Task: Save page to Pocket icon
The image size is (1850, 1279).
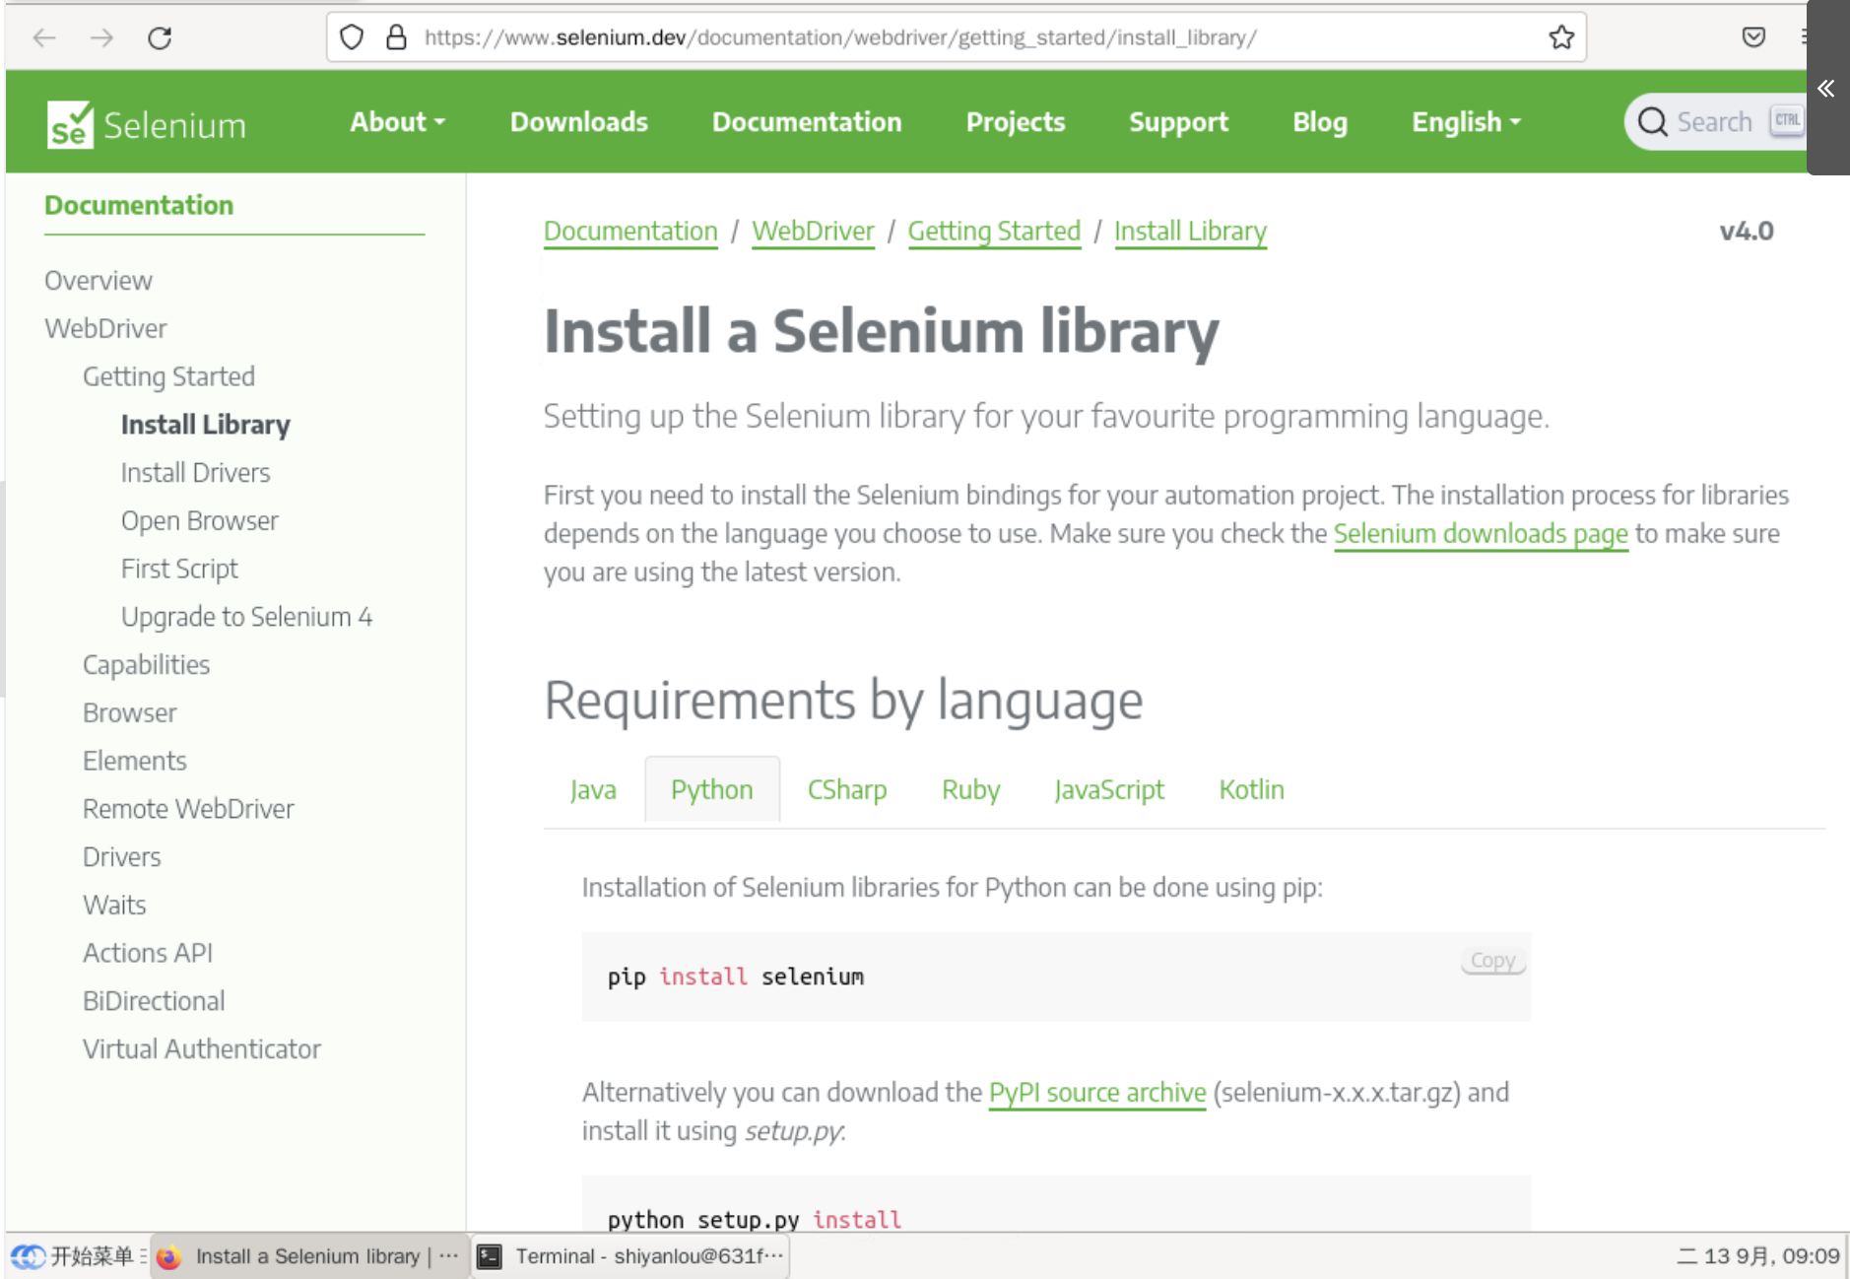Action: coord(1753,37)
